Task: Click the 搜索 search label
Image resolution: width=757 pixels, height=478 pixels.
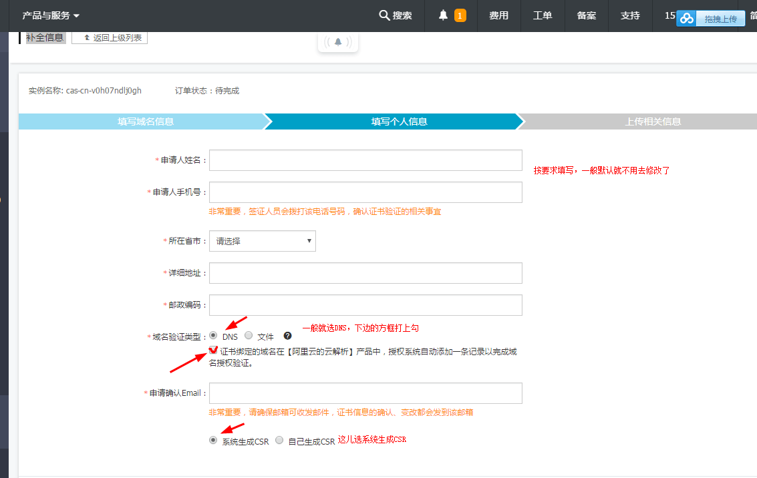Action: click(402, 16)
